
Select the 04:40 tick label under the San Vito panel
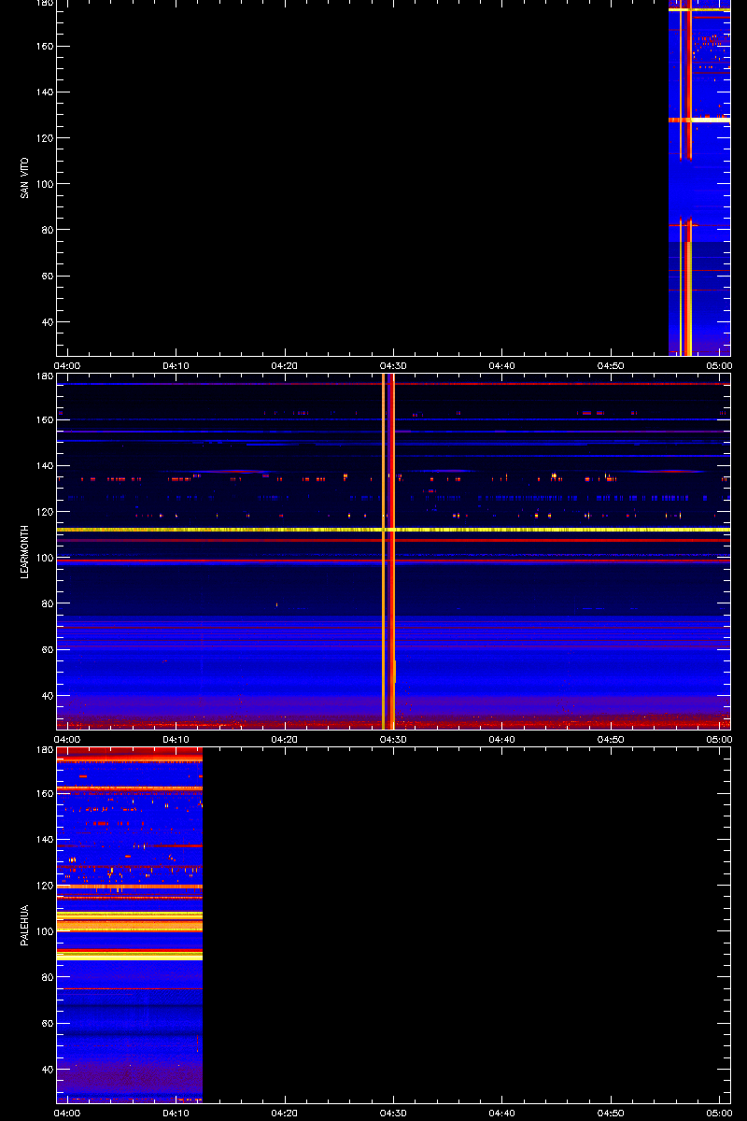tap(502, 365)
